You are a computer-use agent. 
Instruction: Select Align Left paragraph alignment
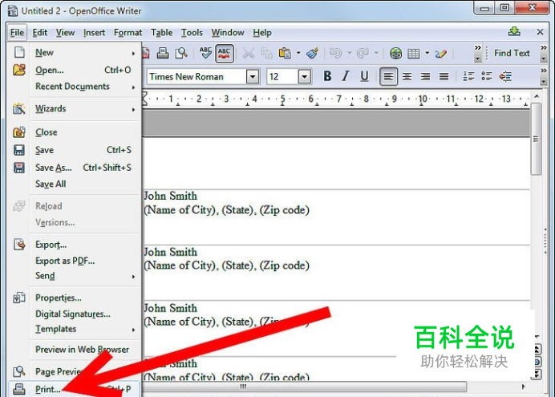click(x=388, y=76)
